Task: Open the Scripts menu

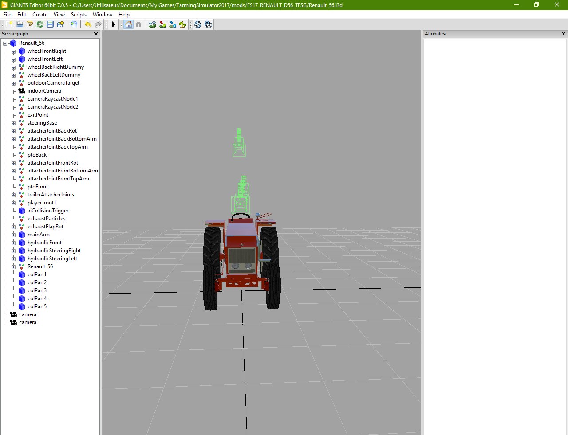Action: coord(79,15)
